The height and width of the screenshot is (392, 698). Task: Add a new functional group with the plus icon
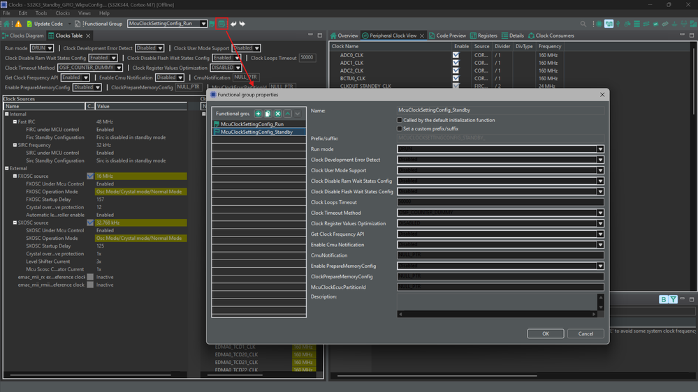pos(258,114)
